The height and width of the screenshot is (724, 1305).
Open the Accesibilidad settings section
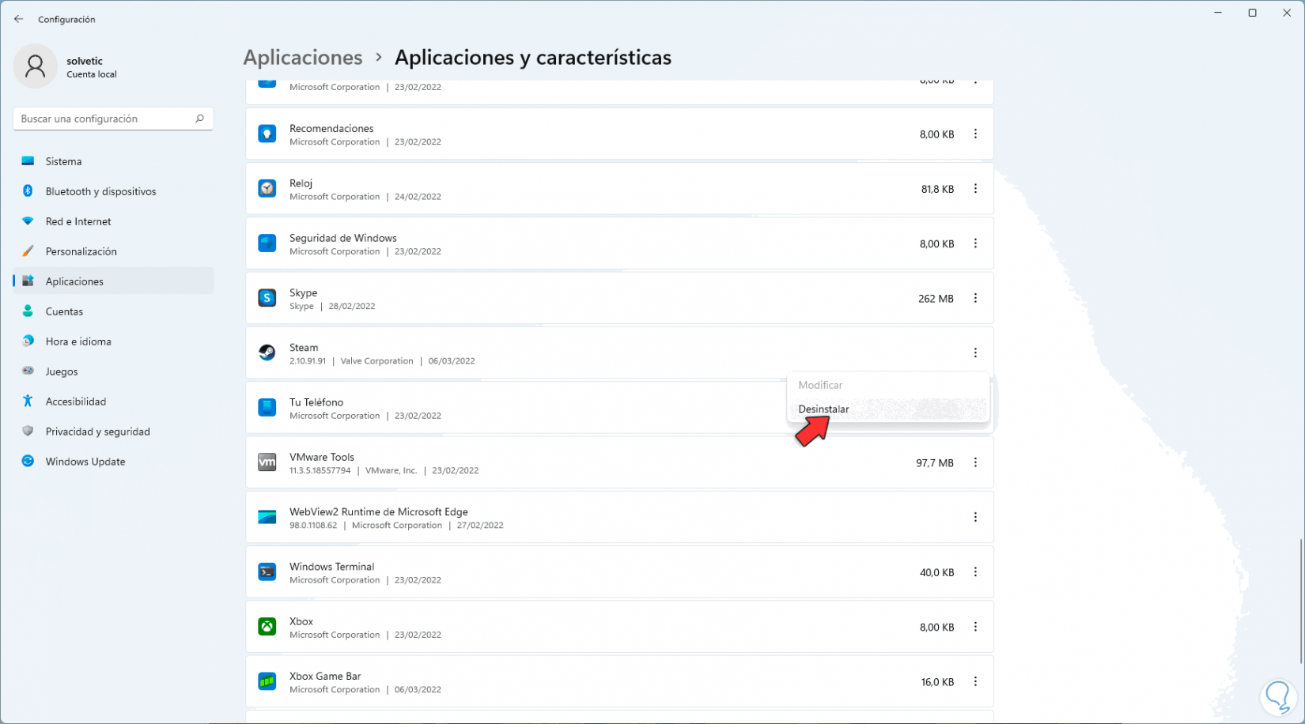tap(113, 402)
